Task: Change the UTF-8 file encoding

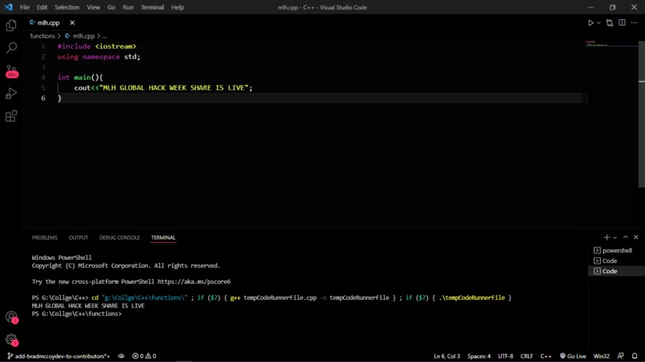Action: [x=506, y=356]
